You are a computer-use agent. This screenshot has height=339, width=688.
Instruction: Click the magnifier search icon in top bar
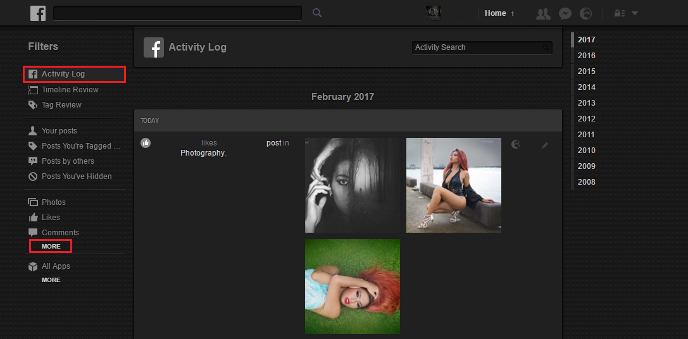click(317, 13)
